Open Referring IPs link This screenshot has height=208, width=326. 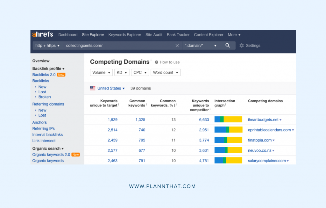[43, 129]
